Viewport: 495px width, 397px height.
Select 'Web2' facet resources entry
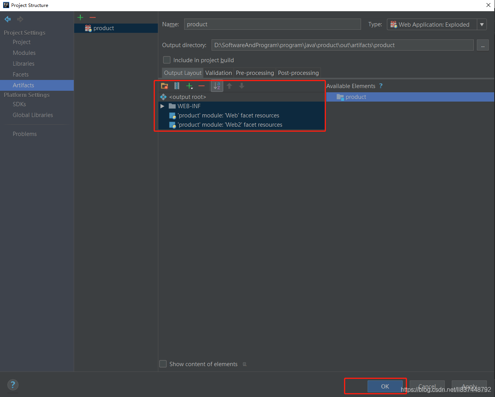click(x=241, y=125)
